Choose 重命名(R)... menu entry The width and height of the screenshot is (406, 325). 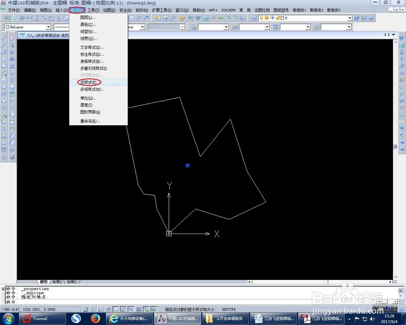[x=98, y=121]
